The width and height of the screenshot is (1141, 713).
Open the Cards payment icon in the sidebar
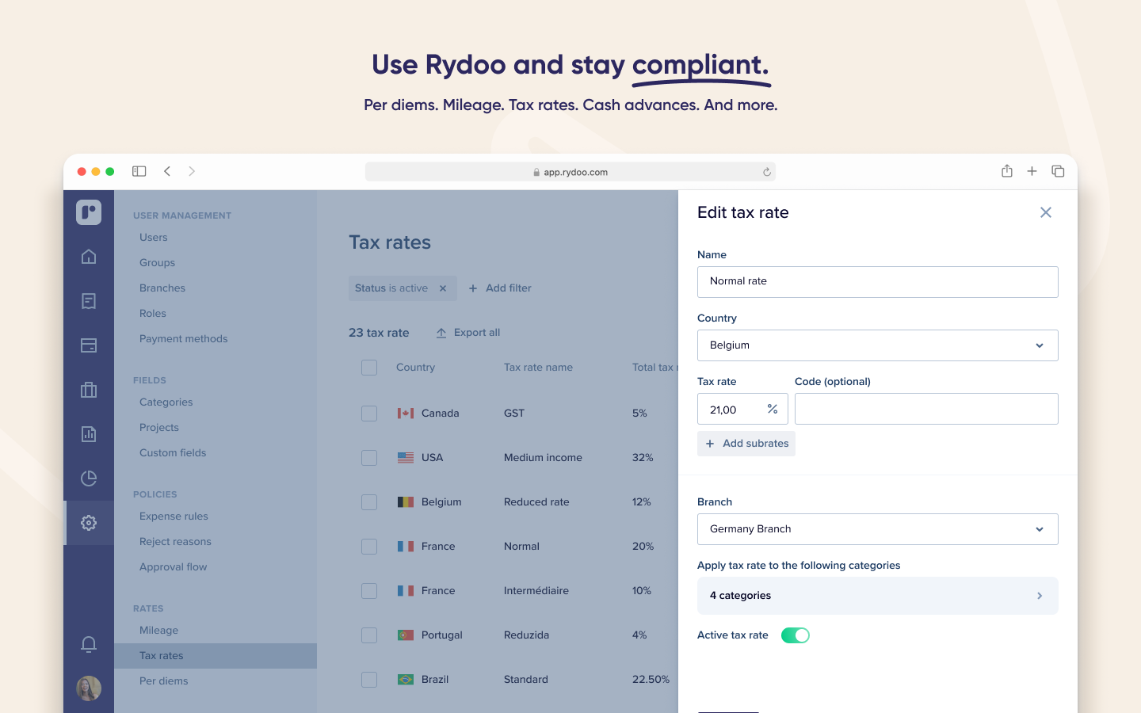coord(88,345)
